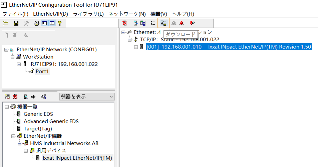Image resolution: width=318 pixels, height=167 pixels.
Task: Click the bulleted list toolbar icon
Action: click(x=153, y=23)
